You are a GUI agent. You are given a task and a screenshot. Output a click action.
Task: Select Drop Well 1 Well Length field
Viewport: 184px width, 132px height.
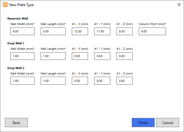[53, 56]
